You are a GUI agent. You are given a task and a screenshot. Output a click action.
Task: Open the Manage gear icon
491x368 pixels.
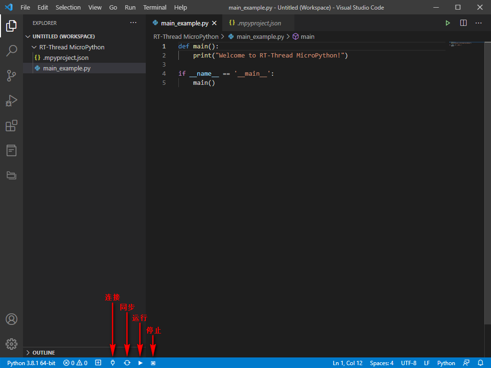[12, 344]
